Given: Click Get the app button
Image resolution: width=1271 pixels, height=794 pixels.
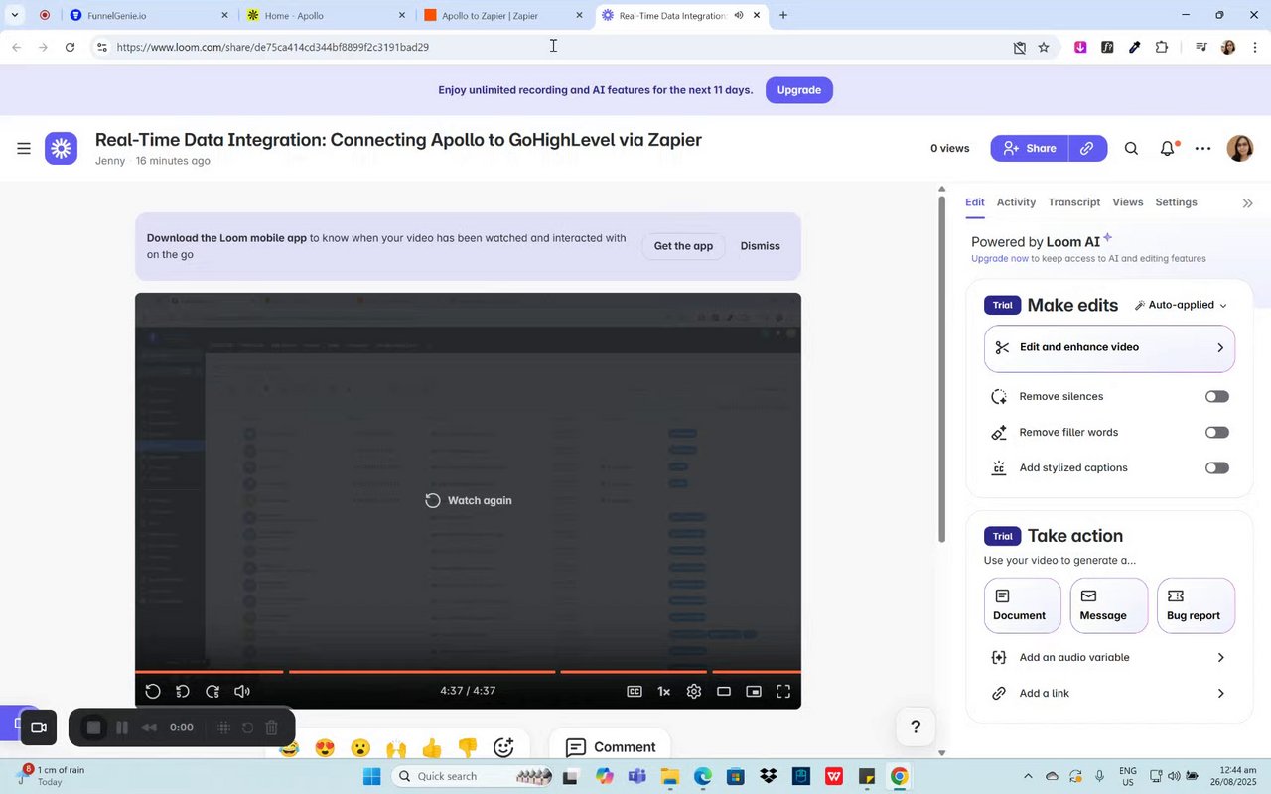Looking at the screenshot, I should (x=683, y=246).
